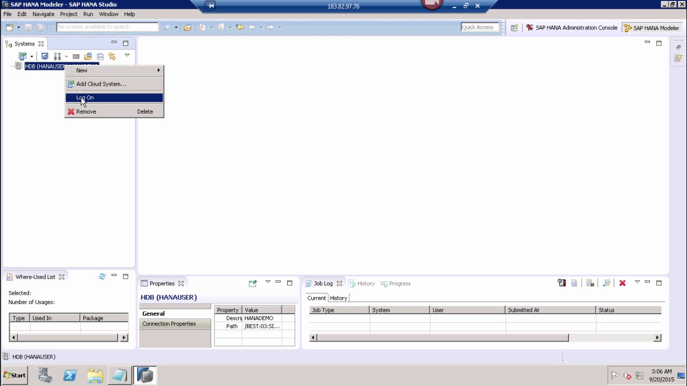The image size is (687, 386).
Task: Click the Link with Editor arrows icon
Action: click(x=112, y=56)
